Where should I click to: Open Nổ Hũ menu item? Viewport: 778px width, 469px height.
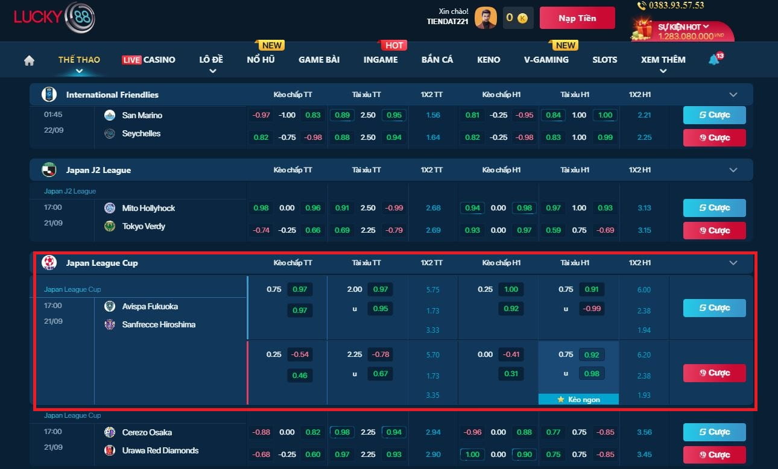click(261, 60)
